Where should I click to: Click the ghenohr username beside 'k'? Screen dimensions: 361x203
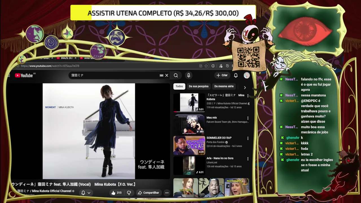pos(293,138)
